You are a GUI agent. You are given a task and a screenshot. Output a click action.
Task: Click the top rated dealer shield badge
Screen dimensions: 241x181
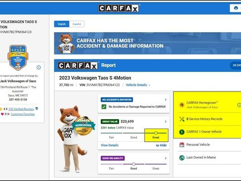coord(18,57)
